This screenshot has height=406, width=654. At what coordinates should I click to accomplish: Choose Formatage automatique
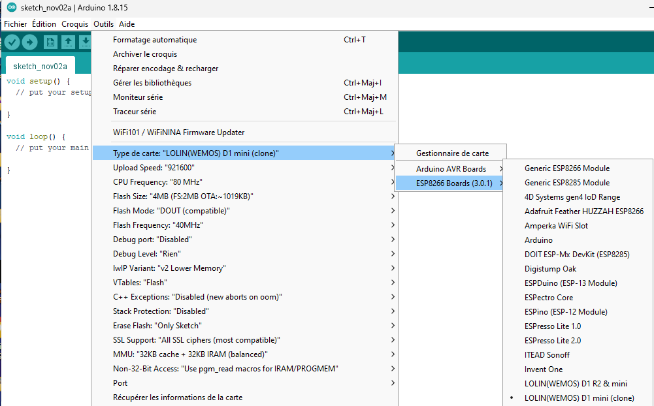pyautogui.click(x=244, y=40)
